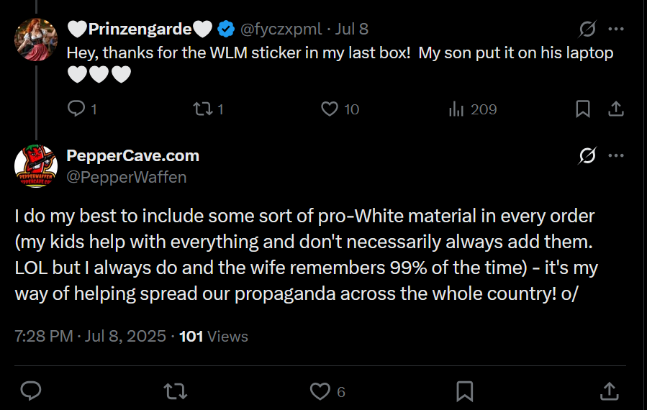Open view analytics showing 209 views

click(456, 109)
